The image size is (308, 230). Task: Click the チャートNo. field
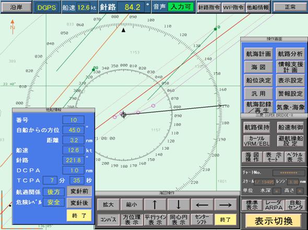pos(289,173)
